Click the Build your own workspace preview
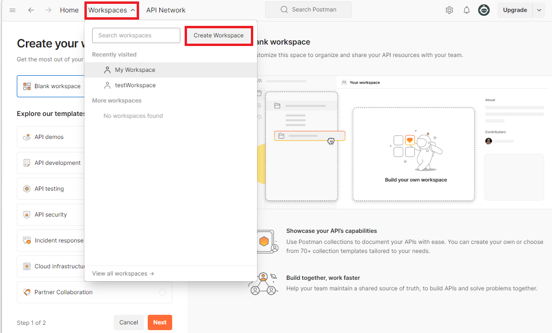Screen dimensions: 552x333 coord(414,154)
